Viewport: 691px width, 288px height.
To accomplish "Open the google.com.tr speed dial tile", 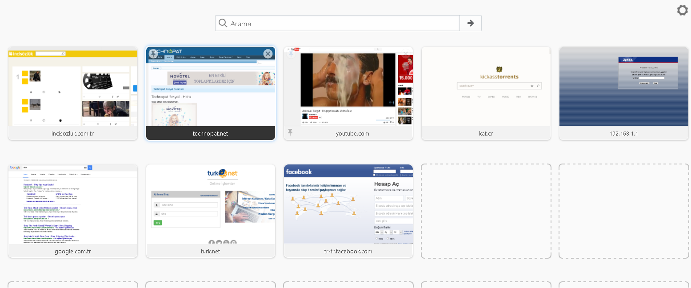I will [73, 211].
